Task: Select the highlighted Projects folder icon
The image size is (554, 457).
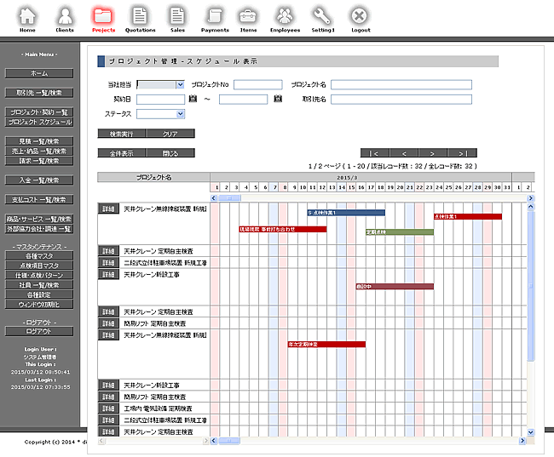Action: click(103, 16)
